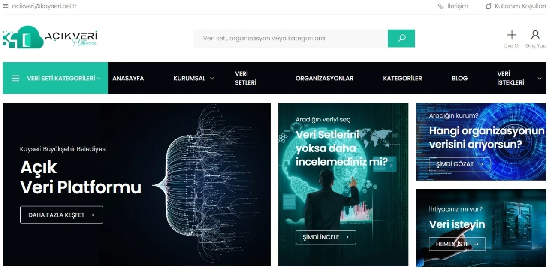The width and height of the screenshot is (549, 278).
Task: Open the Veri Setleri menu item
Action: tap(246, 78)
